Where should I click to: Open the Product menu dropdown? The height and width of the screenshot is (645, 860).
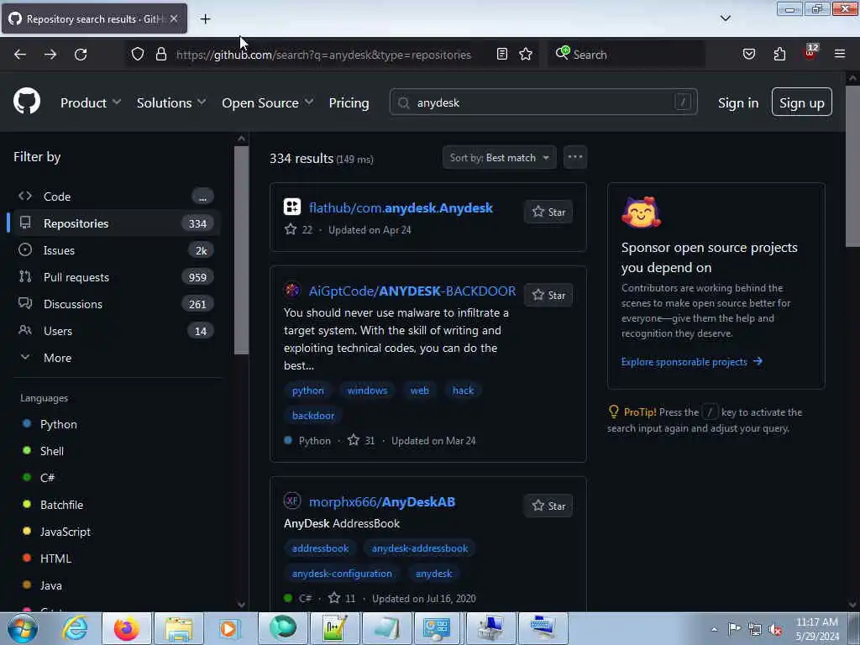(x=91, y=102)
